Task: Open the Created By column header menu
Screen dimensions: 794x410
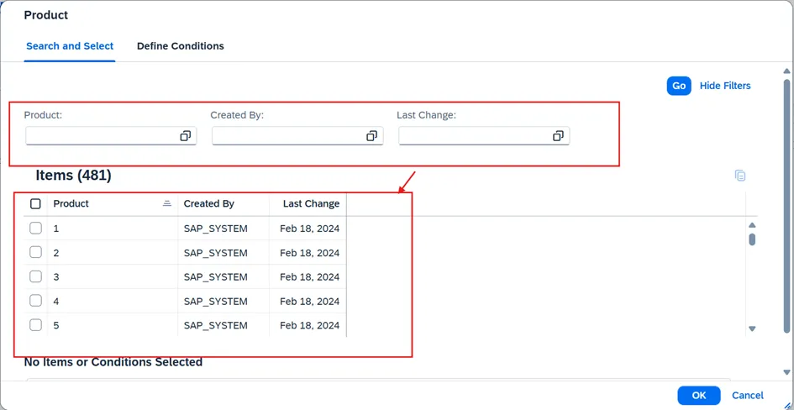Action: coord(209,204)
